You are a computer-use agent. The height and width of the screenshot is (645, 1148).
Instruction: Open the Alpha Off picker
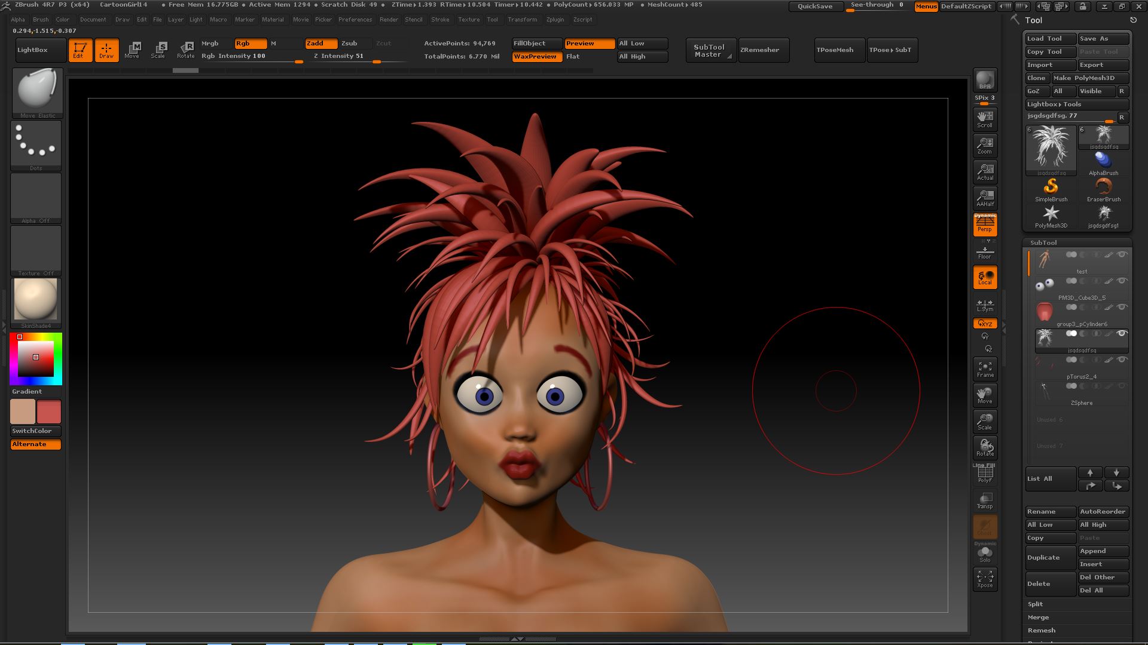coord(36,198)
